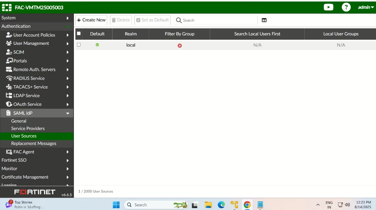Viewport: 376px width, 210px height.
Task: Expand the Certificate Management arrow
Action: (68, 178)
